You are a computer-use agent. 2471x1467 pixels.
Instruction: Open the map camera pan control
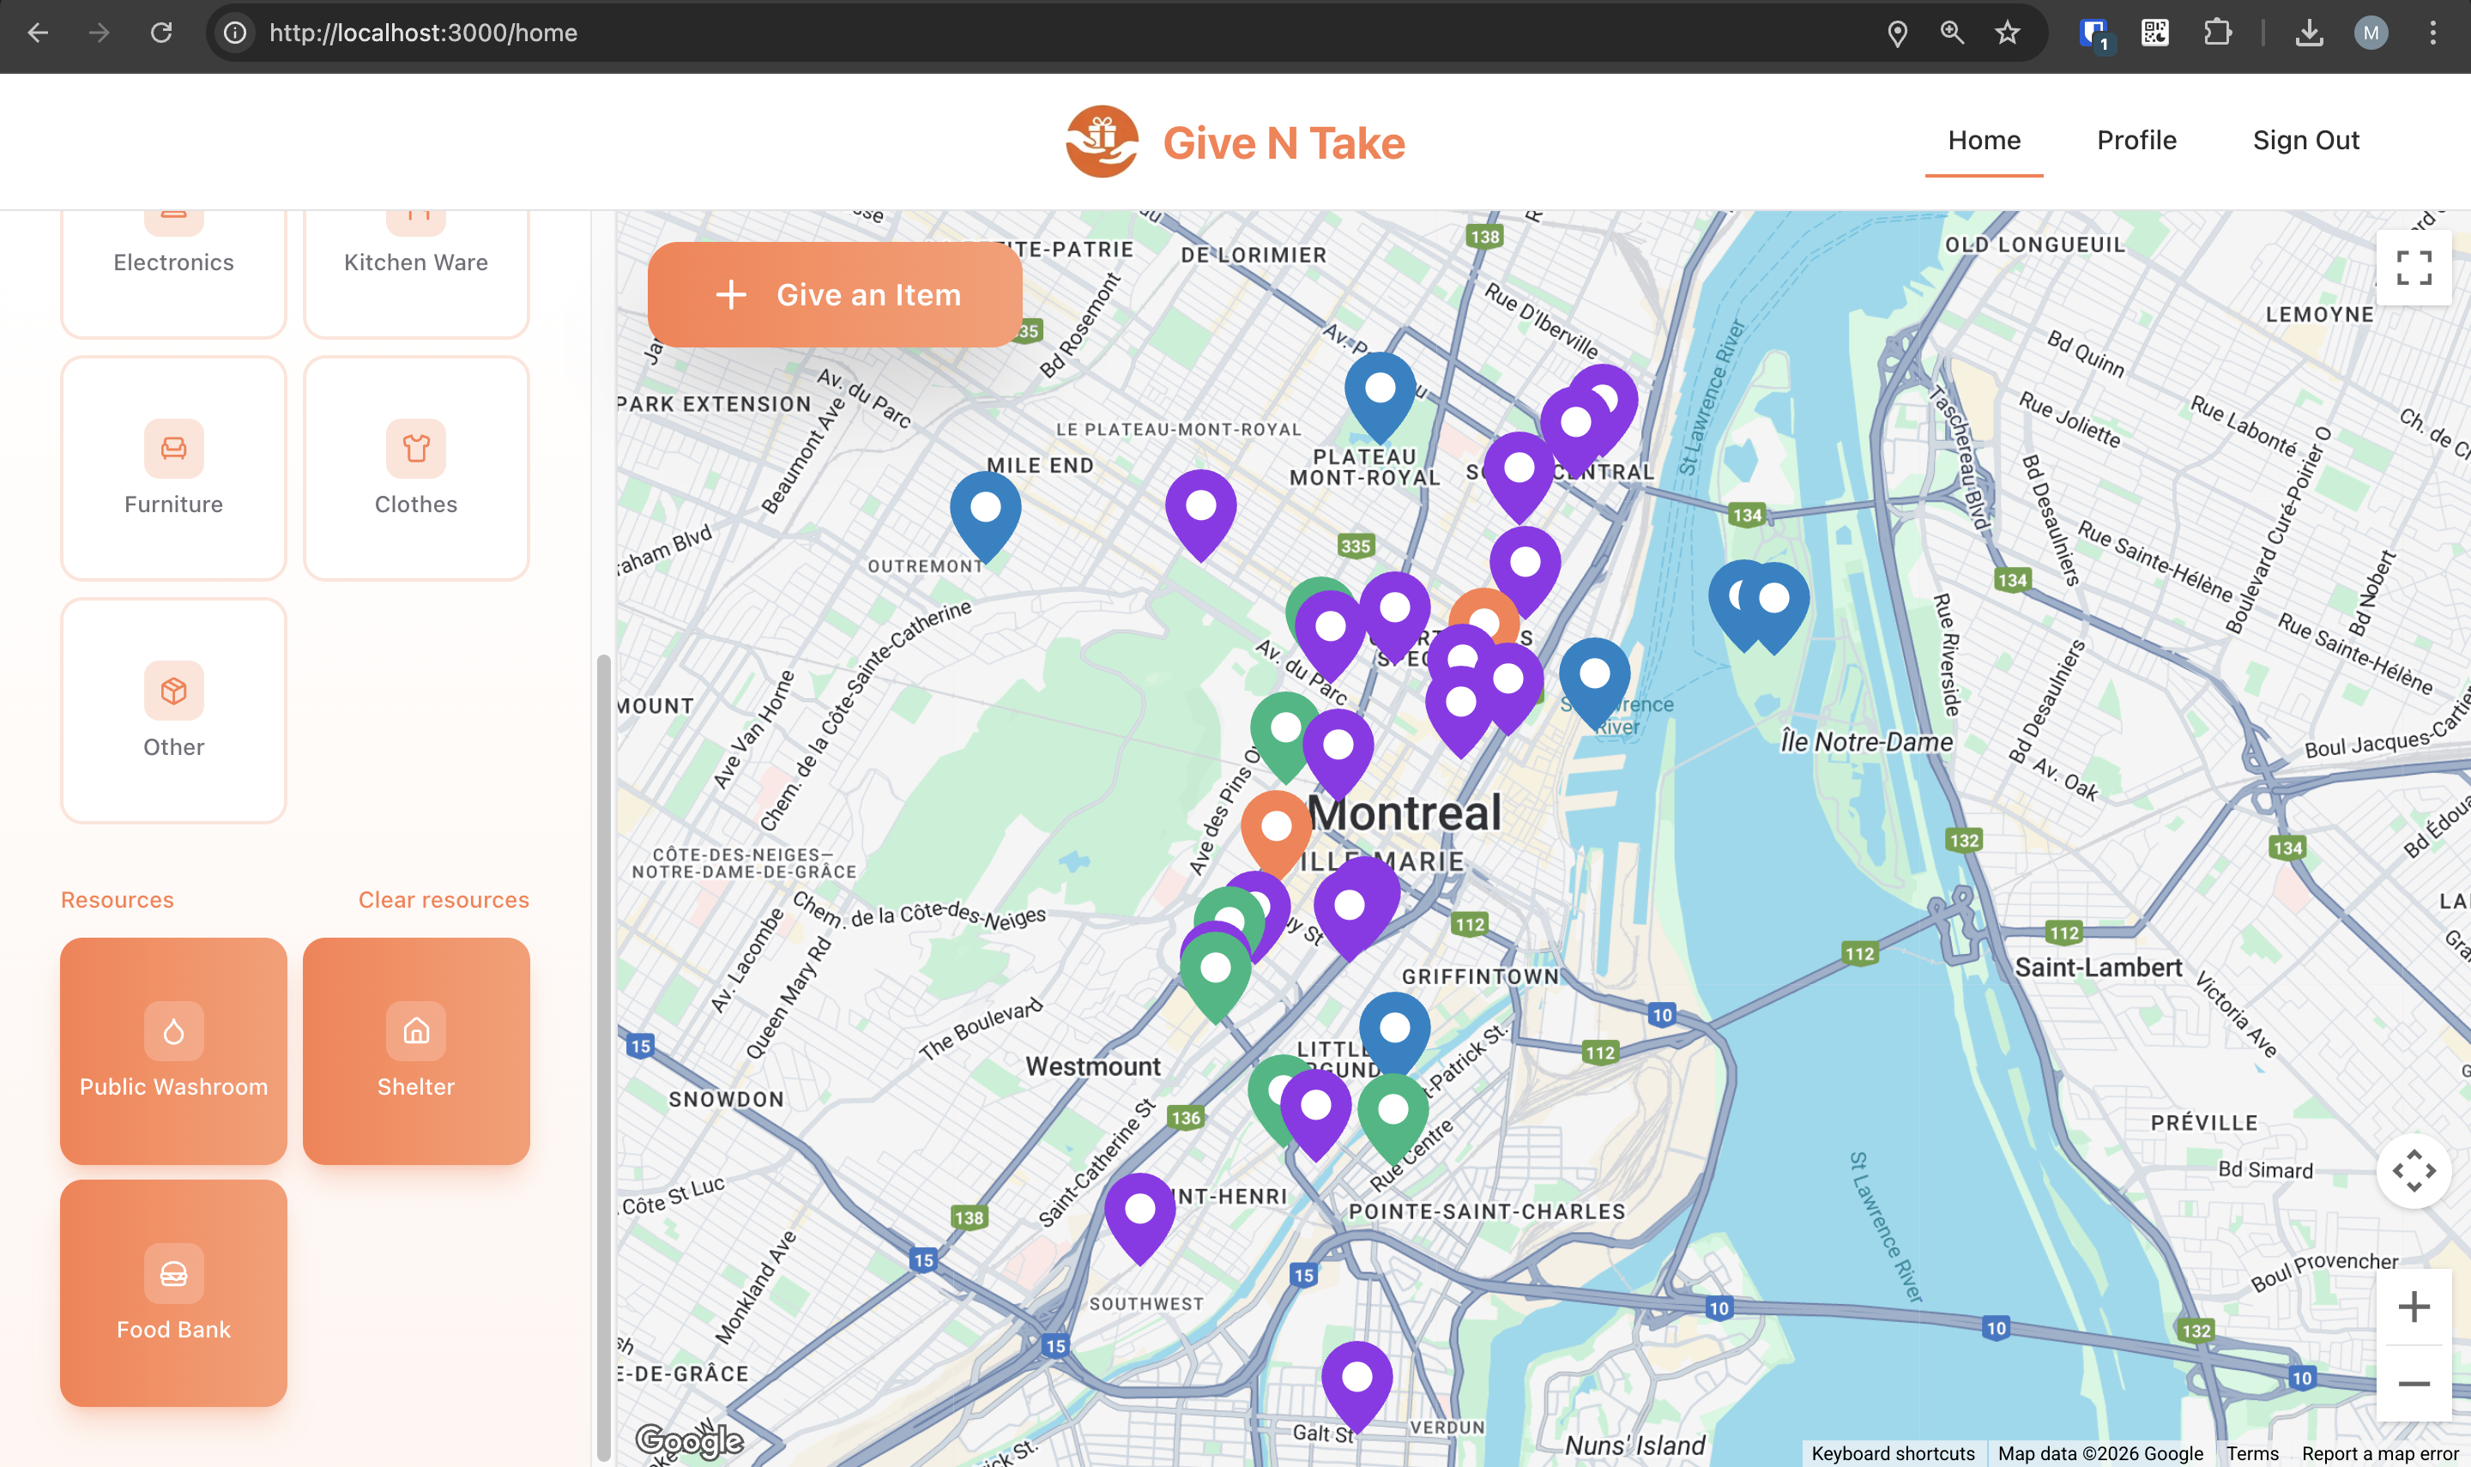[2413, 1171]
